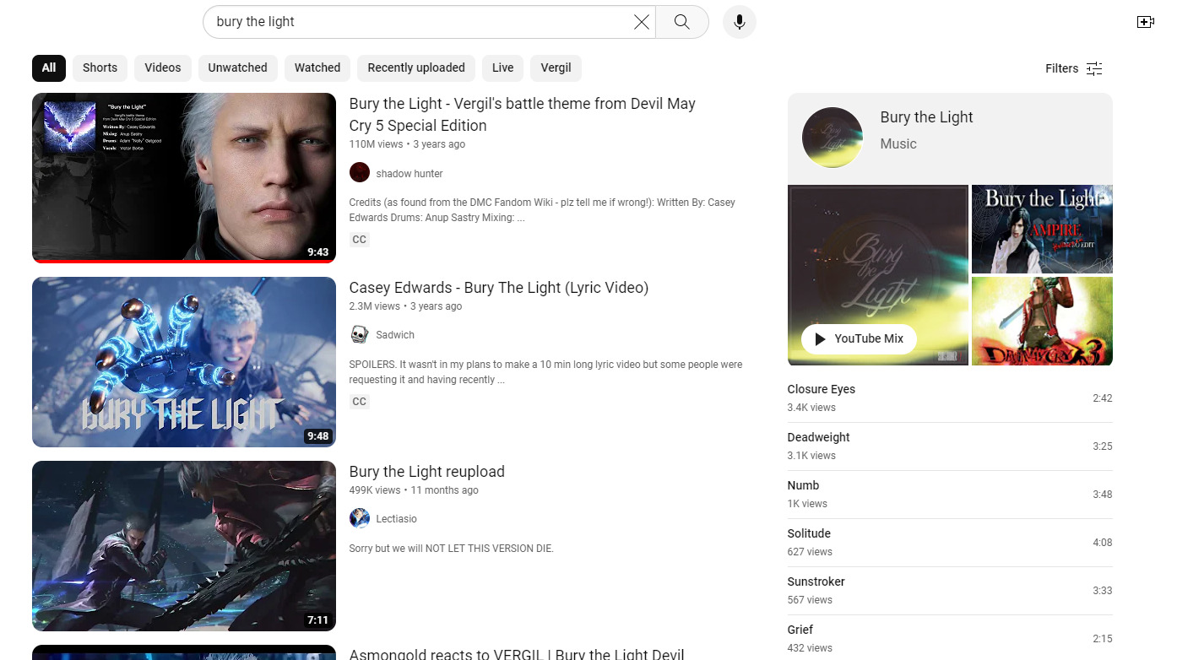
Task: Click the Lectiasio channel avatar
Action: [360, 519]
